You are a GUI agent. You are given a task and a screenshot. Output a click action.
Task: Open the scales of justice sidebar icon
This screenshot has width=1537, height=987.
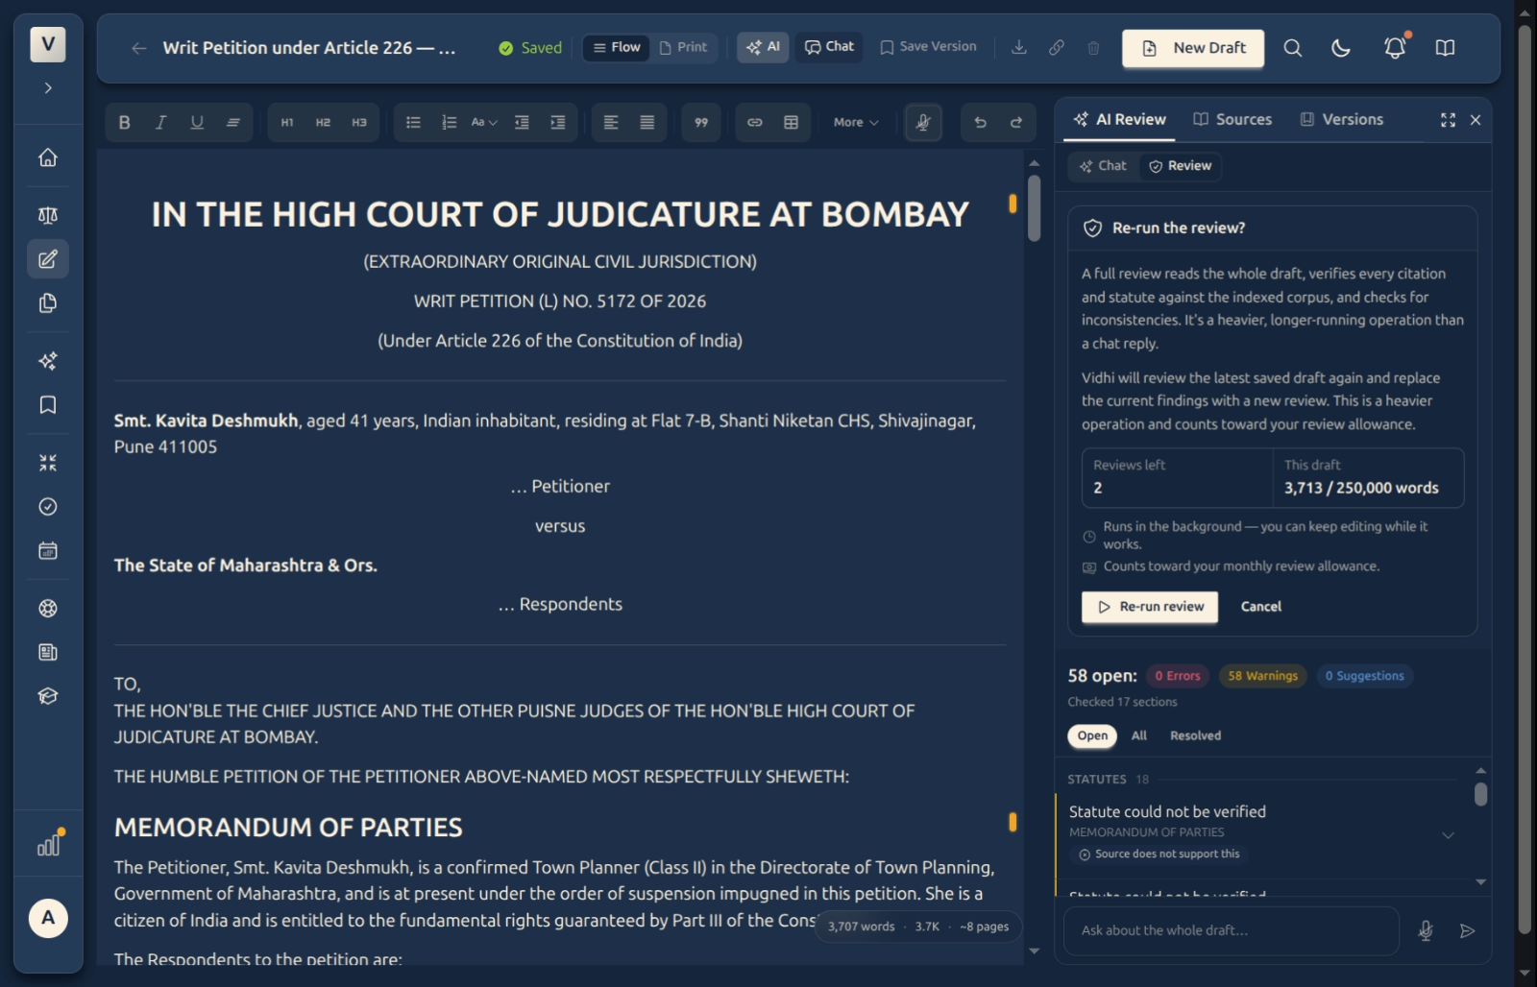48,215
